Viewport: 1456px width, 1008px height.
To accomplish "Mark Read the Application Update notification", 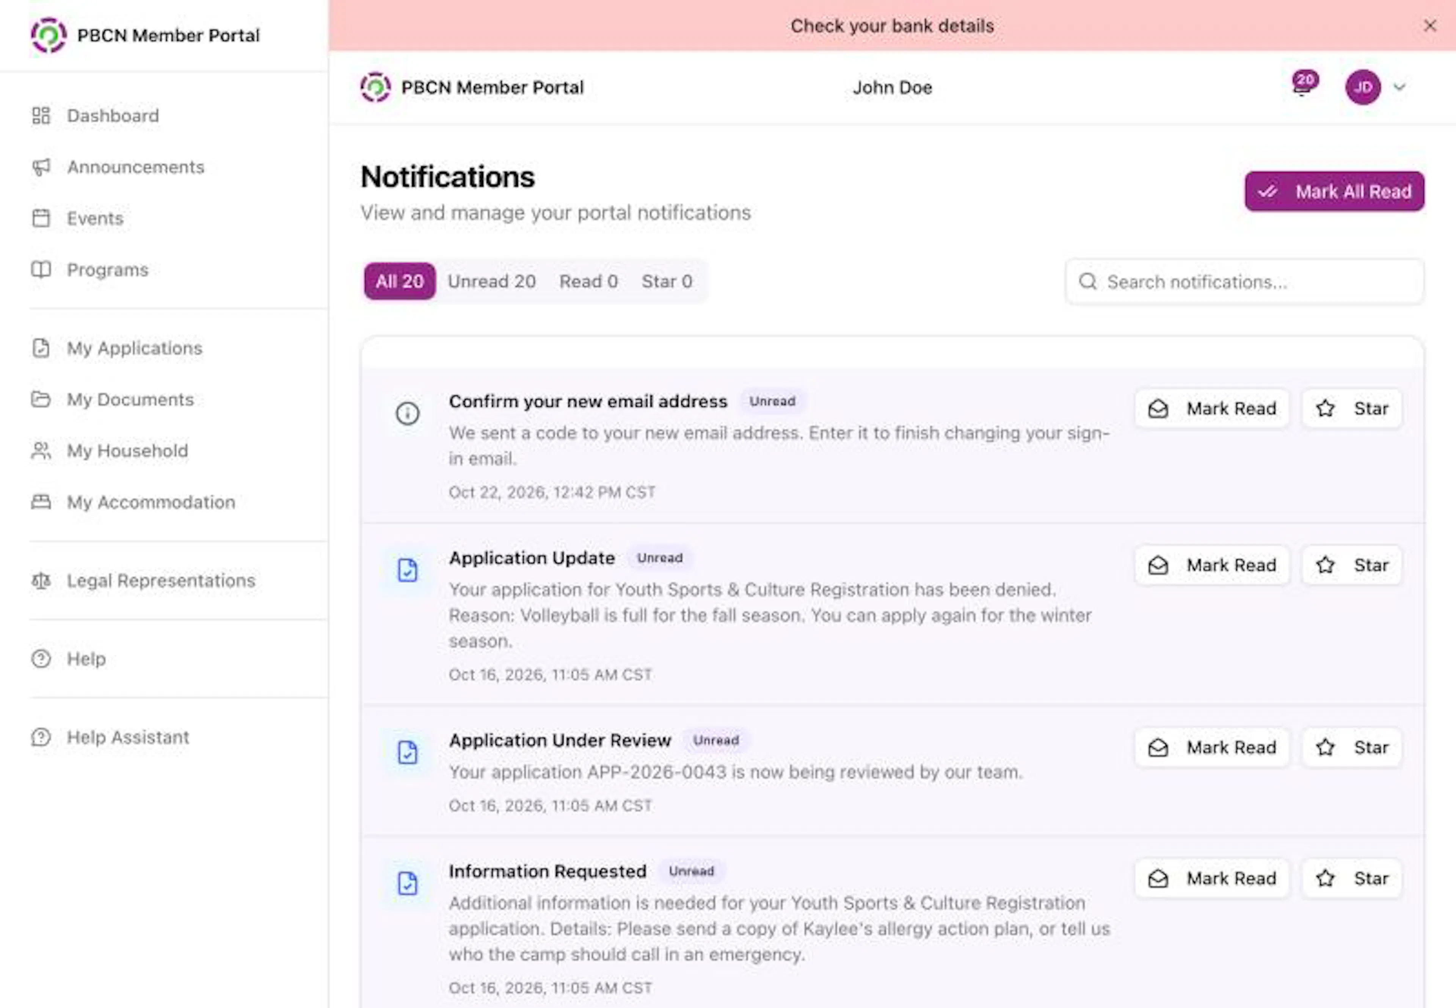I will click(x=1211, y=565).
